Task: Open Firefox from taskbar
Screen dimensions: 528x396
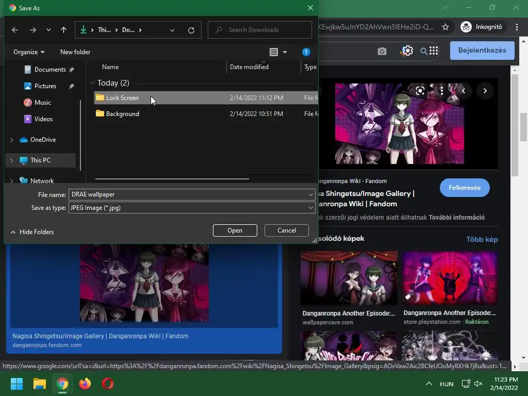Action: point(85,384)
